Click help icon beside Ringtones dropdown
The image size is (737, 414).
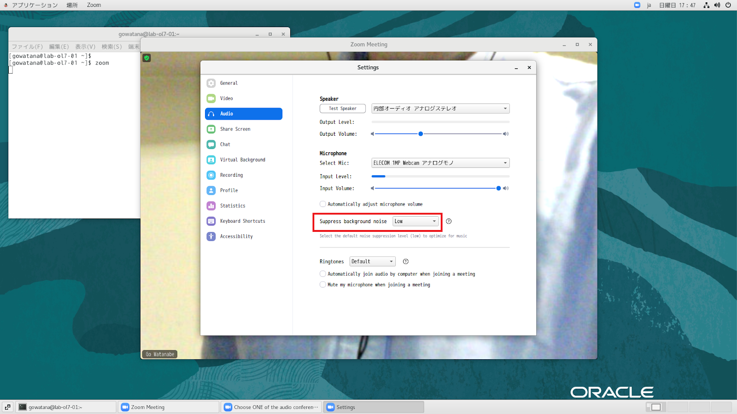(406, 261)
